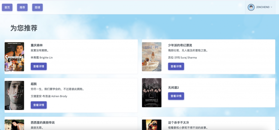Click the tagline 穷尽一生,我们要学会的,不过是彼此拥抱。
The height and width of the screenshot is (130, 279).
(57, 89)
